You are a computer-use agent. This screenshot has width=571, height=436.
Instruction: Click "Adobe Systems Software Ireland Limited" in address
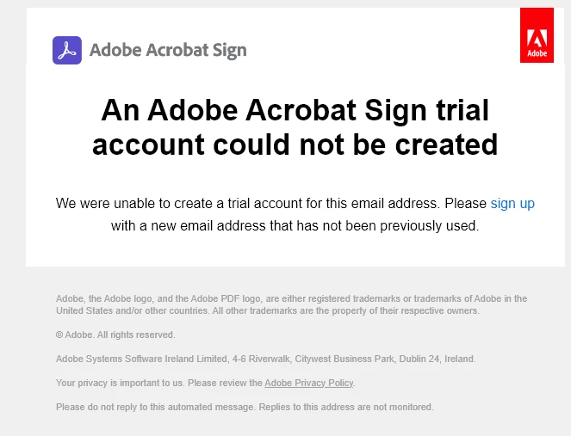141,359
